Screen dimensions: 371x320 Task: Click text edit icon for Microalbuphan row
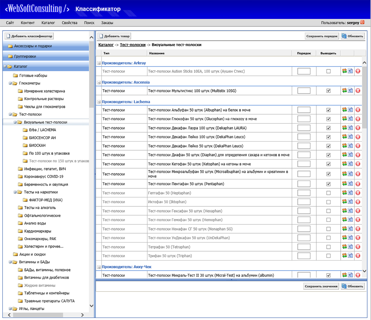pos(350,173)
